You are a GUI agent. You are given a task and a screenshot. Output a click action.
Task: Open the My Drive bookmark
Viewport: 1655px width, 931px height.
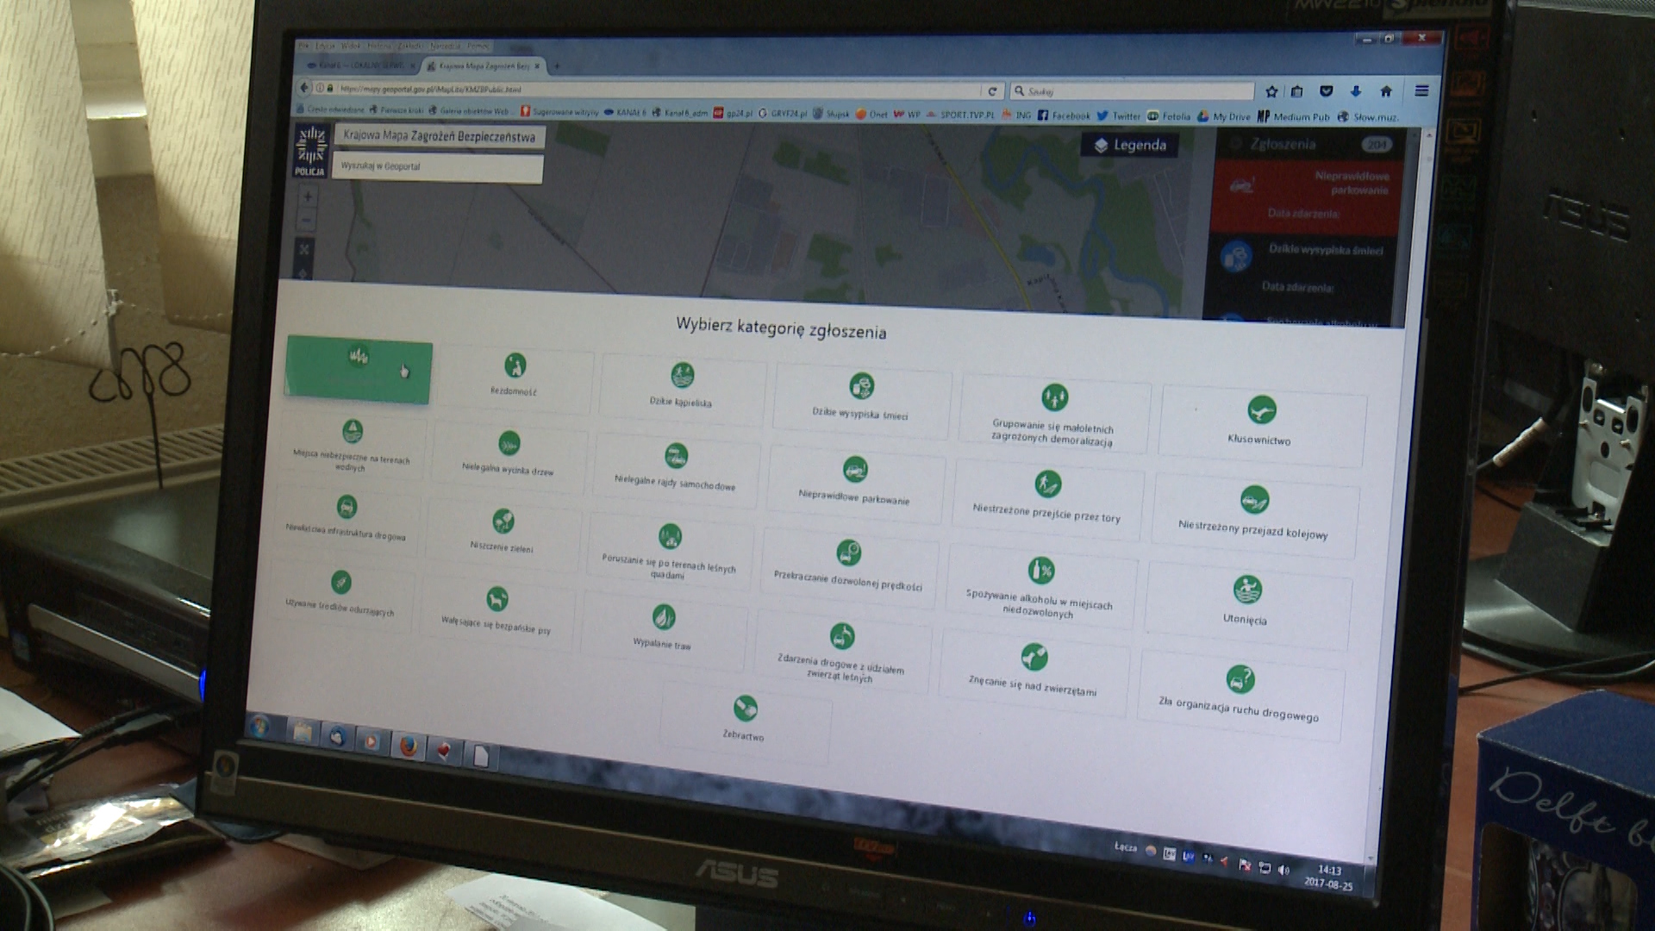coord(1223,116)
